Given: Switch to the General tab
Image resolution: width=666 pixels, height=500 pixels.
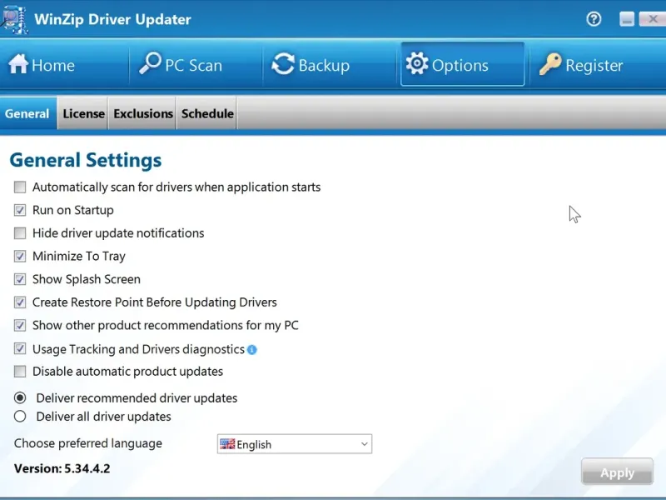Looking at the screenshot, I should (x=27, y=113).
